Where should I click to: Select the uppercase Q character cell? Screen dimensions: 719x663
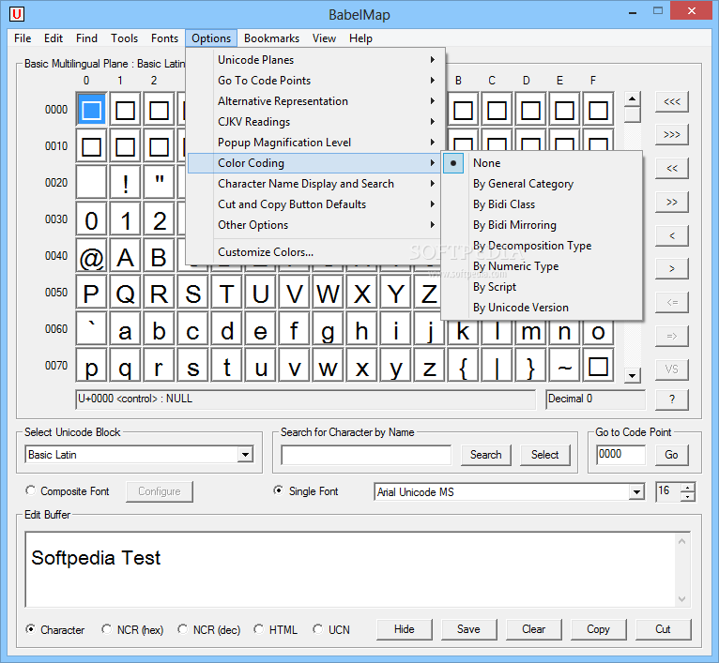click(x=125, y=294)
